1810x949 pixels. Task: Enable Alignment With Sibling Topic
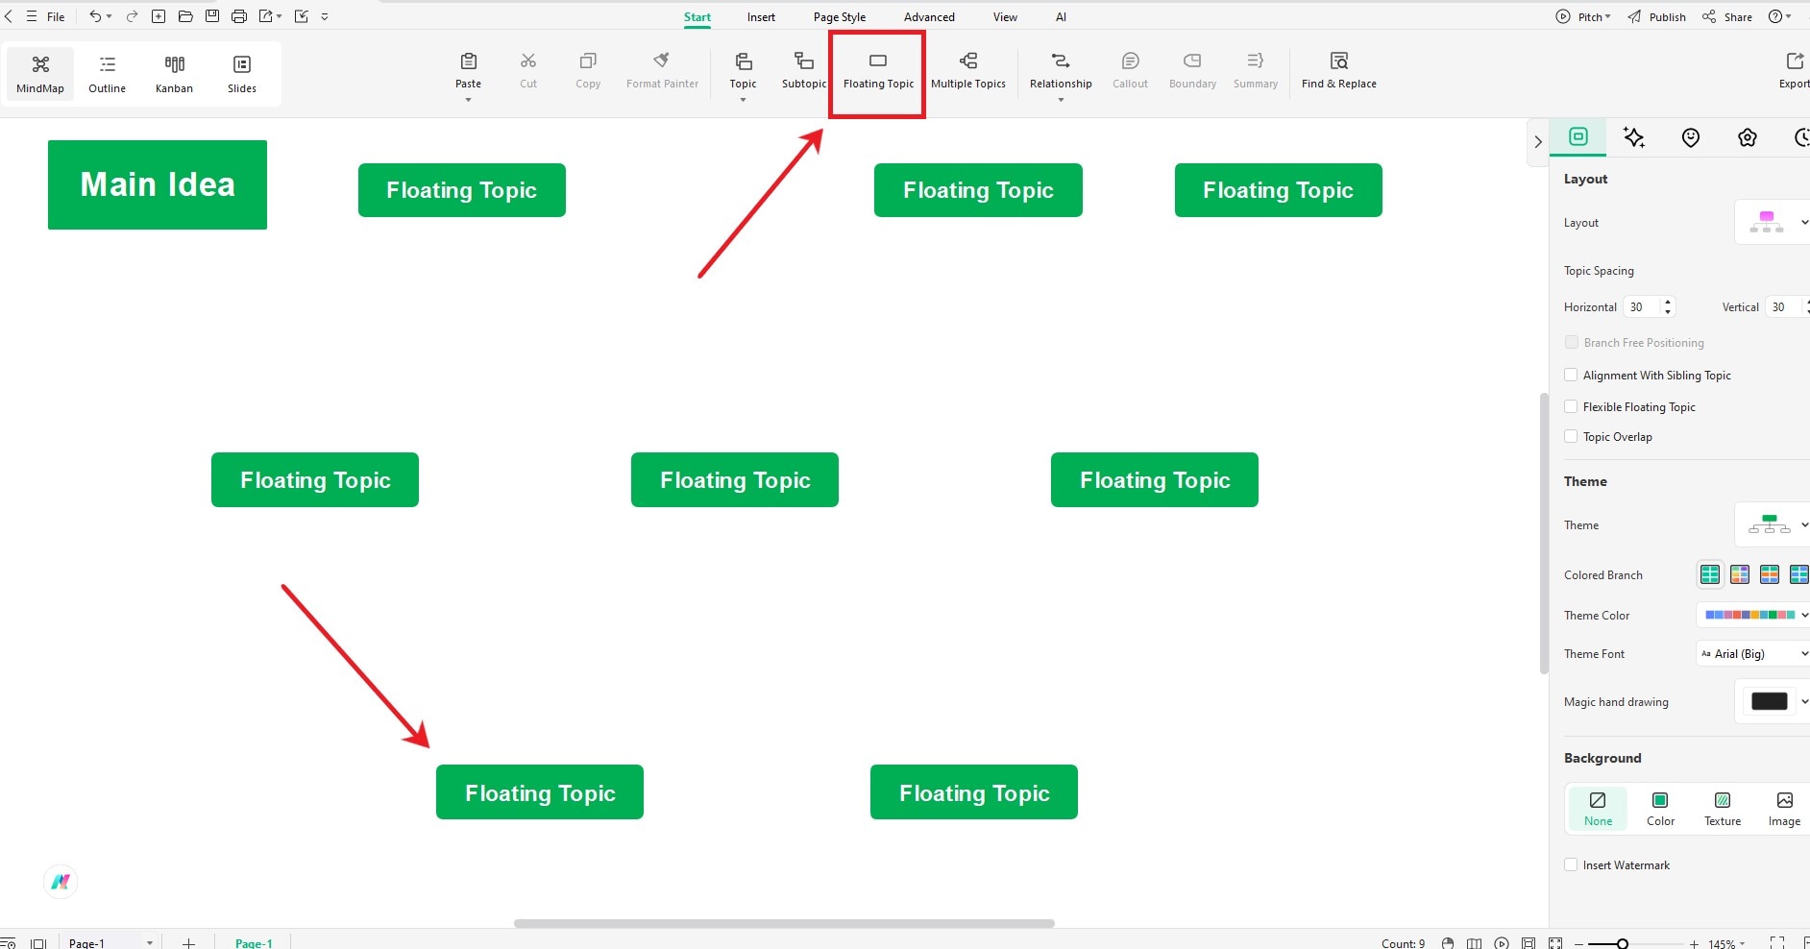[1571, 375]
